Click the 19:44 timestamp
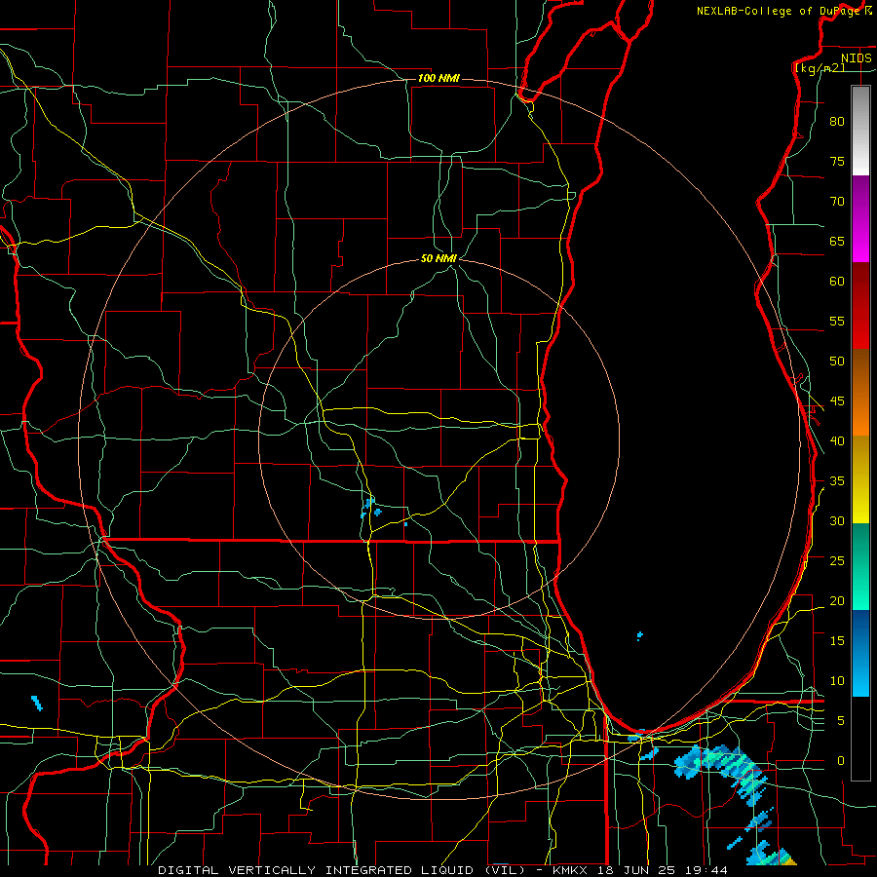 (707, 870)
